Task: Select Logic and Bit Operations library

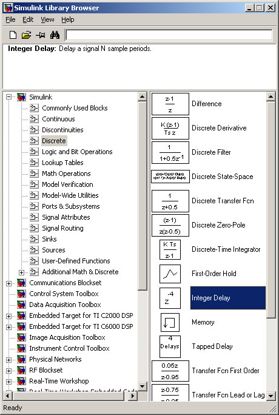Action: pyautogui.click(x=77, y=152)
